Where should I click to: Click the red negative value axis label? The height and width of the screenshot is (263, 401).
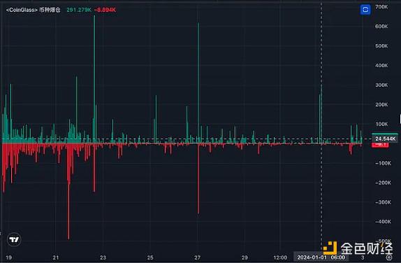click(380, 145)
